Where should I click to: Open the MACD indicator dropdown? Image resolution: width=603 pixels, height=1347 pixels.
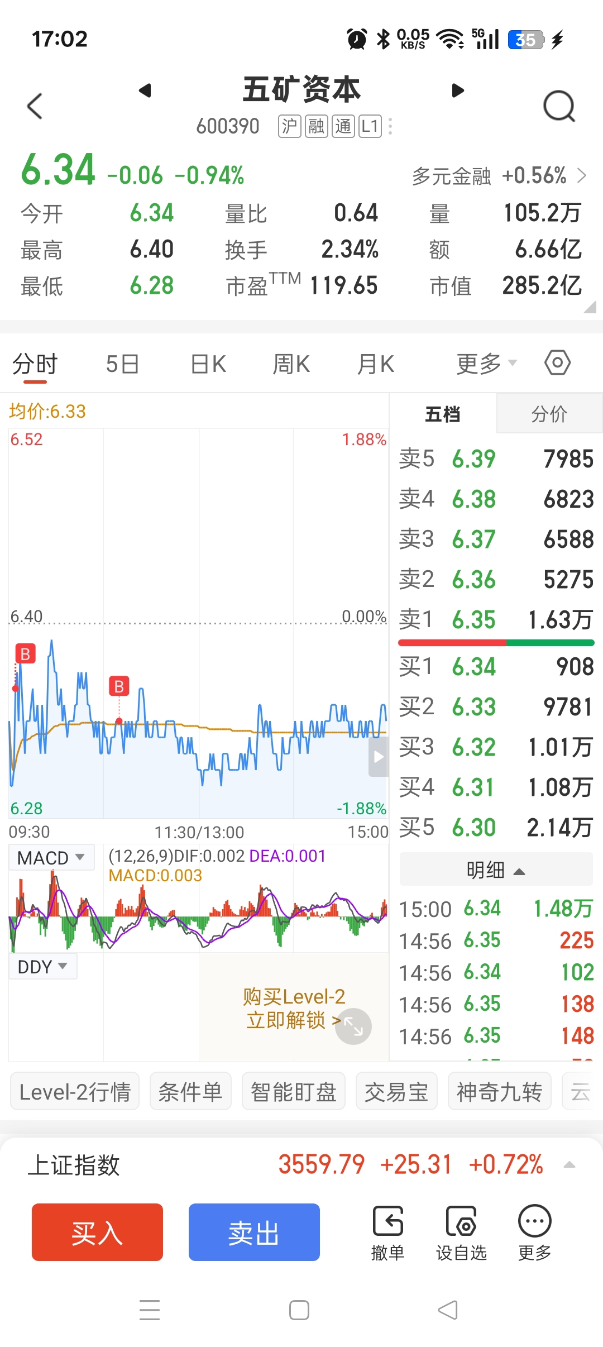[x=51, y=857]
